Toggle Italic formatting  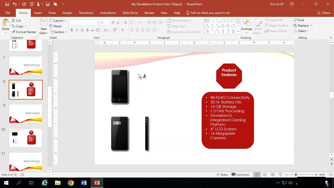click(x=77, y=30)
